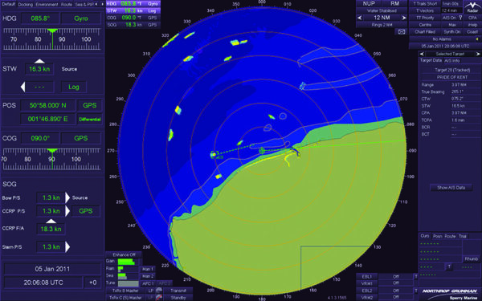Screen dimensions: 482x301
Task: Open Rhumb line type selector
Action: coord(472,259)
